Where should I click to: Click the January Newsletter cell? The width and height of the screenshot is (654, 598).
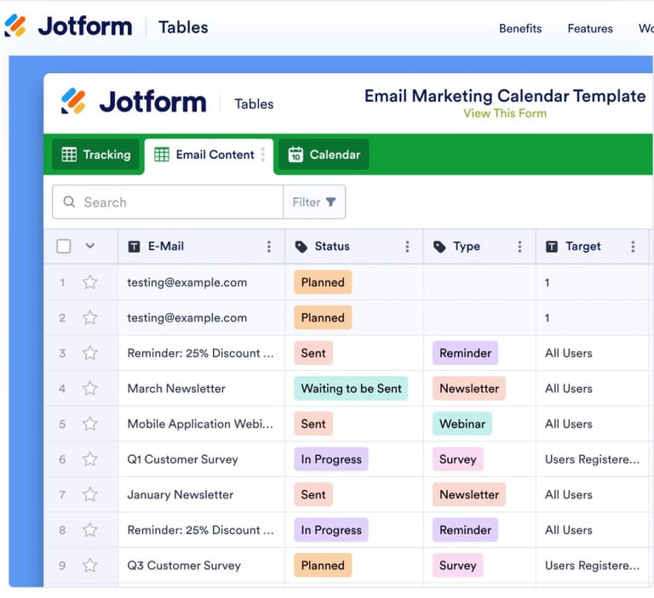point(202,495)
